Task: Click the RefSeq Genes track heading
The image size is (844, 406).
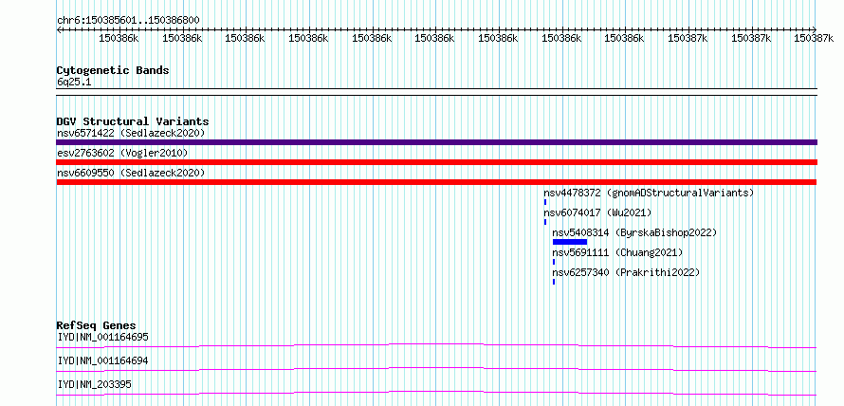Action: pyautogui.click(x=97, y=325)
